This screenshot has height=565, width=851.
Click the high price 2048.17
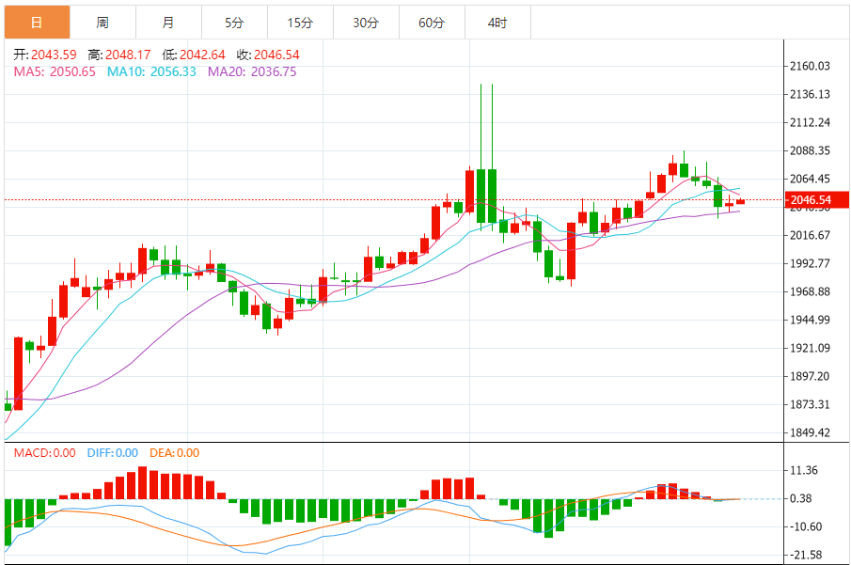click(128, 55)
